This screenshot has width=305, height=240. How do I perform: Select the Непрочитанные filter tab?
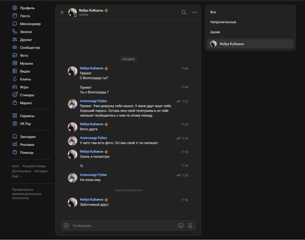[223, 22]
